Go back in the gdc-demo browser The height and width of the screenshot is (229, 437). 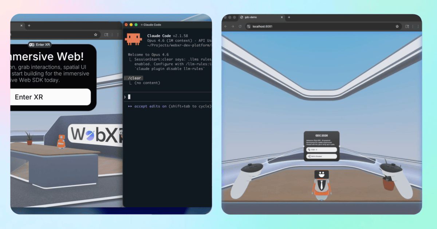point(226,27)
